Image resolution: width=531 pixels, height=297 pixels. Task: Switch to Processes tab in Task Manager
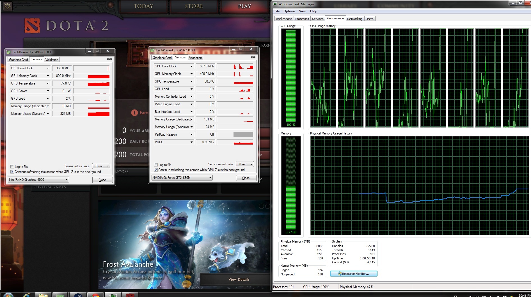(302, 19)
